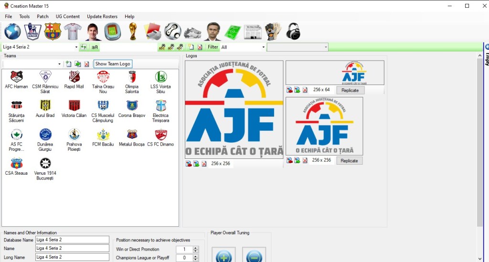Open the Stadiums editor icon
Viewport: 489px width, 262px height.
pyautogui.click(x=113, y=31)
